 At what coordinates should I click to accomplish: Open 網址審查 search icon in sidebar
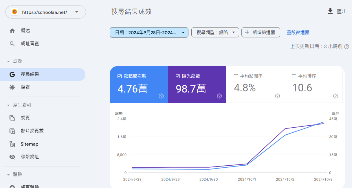pos(12,44)
